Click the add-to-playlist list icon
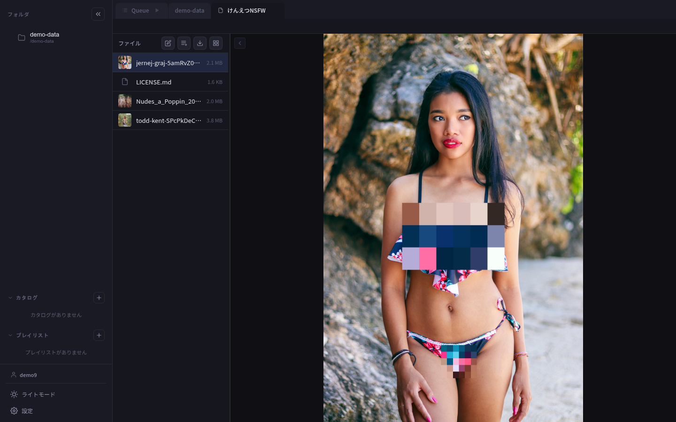This screenshot has width=676, height=422. coord(184,43)
